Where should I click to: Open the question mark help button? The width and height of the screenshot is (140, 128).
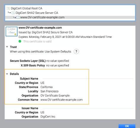point(76,52)
